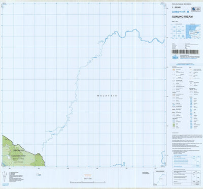
Task: Click the GUNUNG KISAM map title
Action: [x=182, y=17]
